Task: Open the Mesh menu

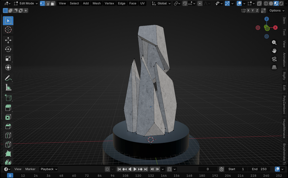Action: pyautogui.click(x=96, y=3)
